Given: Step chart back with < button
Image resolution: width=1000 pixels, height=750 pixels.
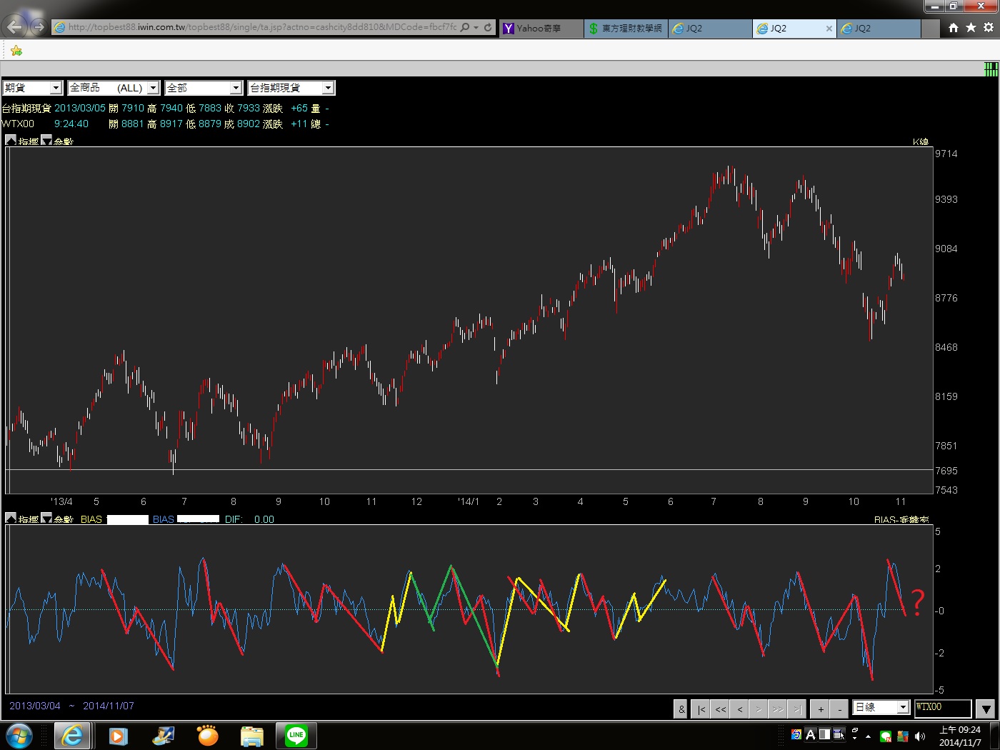Looking at the screenshot, I should coord(740,709).
